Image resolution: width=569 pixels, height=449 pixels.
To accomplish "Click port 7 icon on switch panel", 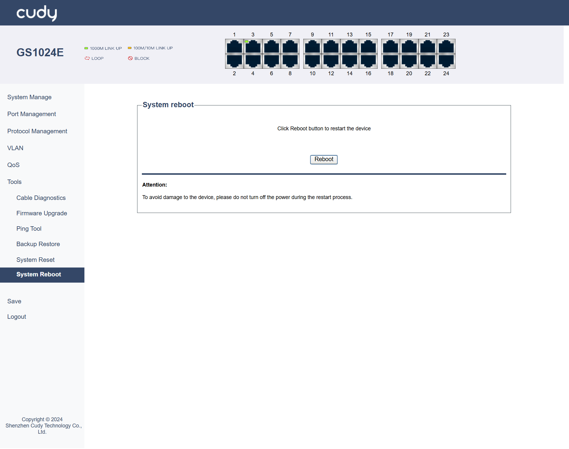I will 290,46.
